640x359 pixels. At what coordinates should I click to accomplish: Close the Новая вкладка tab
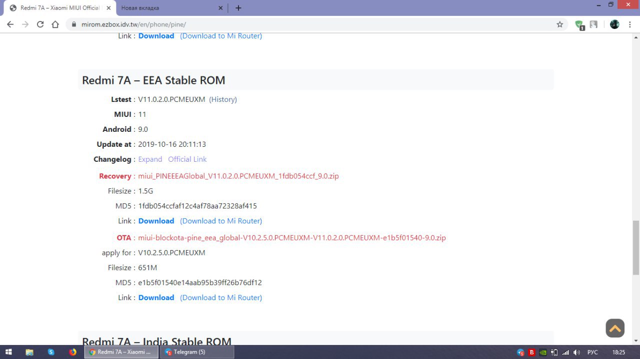[220, 8]
